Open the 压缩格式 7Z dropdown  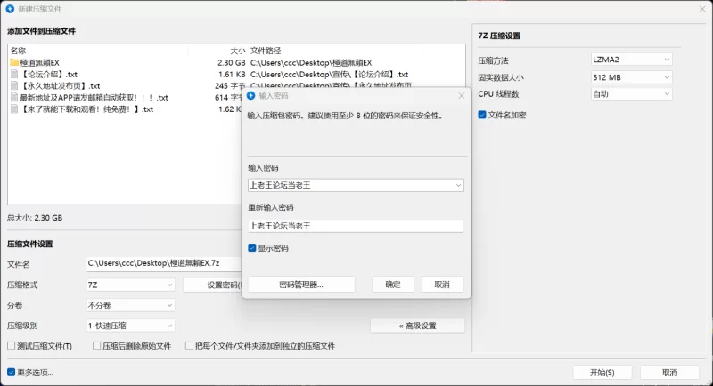pyautogui.click(x=130, y=285)
